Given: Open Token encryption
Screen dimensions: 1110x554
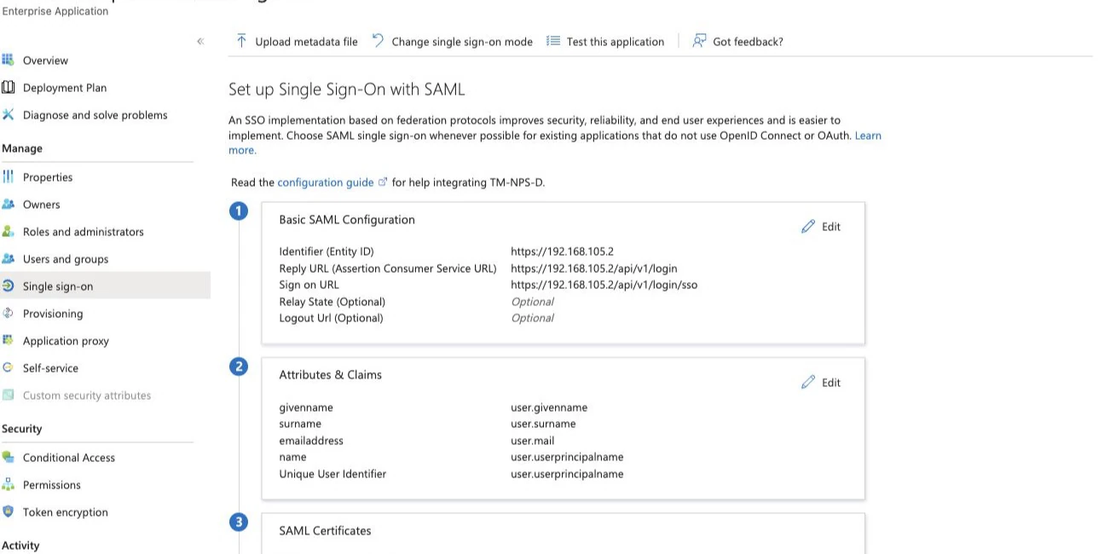Looking at the screenshot, I should 66,512.
